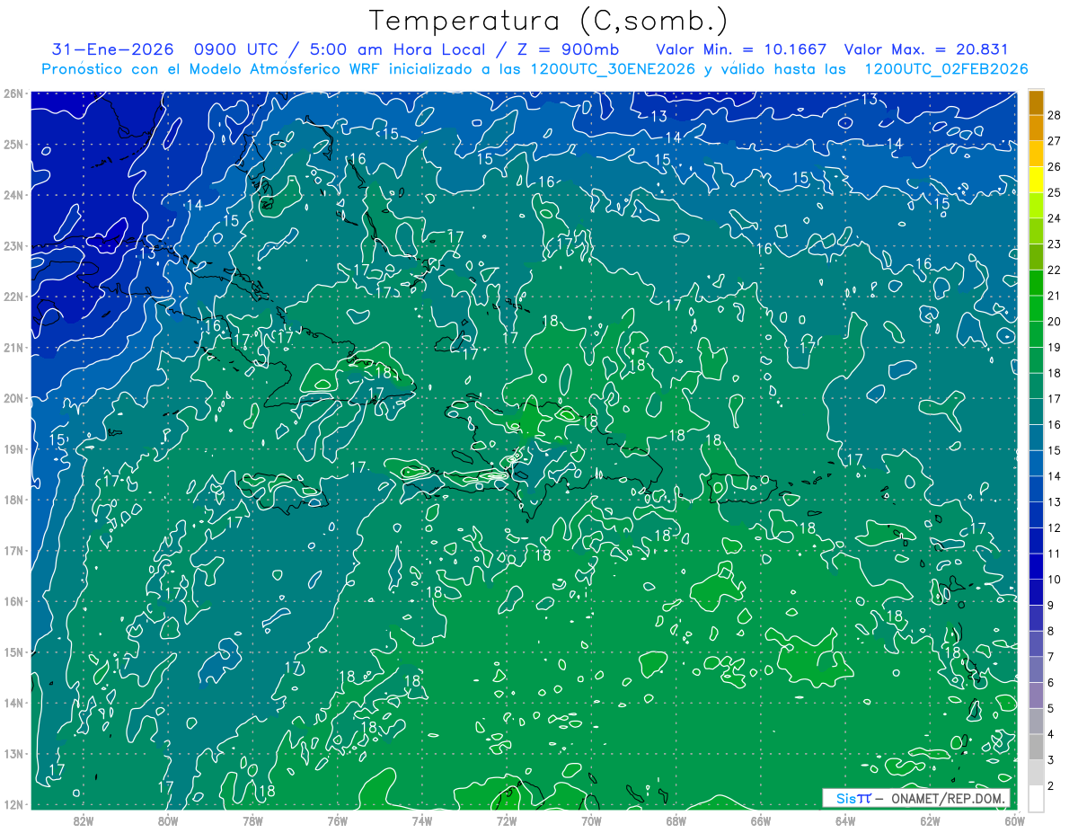Click the dark blue colorbar segment between 10 and 11
The height and width of the screenshot is (833, 1078).
pyautogui.click(x=1036, y=567)
